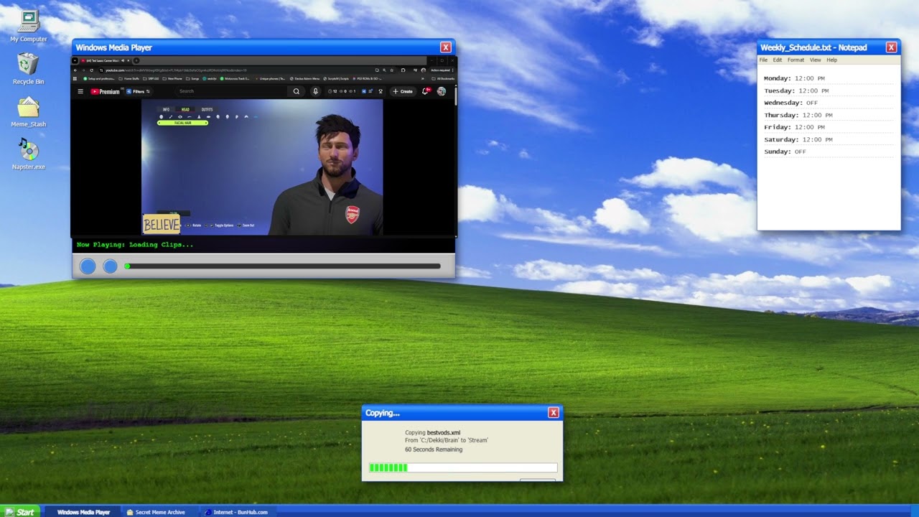Select the INFO tab in the game
919x517 pixels.
[166, 110]
